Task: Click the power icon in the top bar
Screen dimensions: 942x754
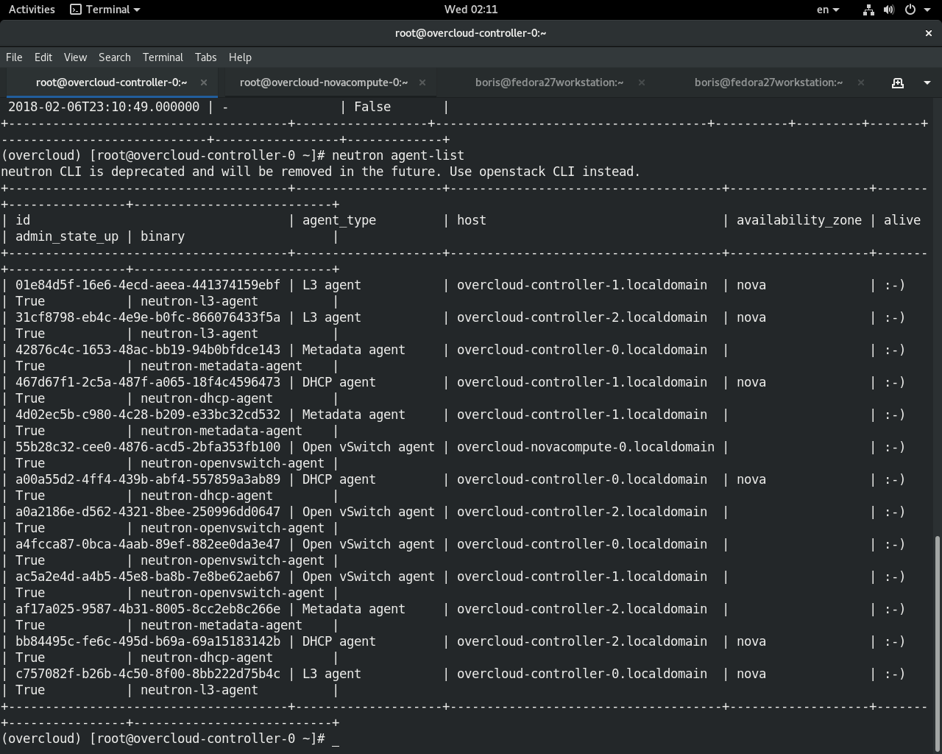Action: coord(910,10)
